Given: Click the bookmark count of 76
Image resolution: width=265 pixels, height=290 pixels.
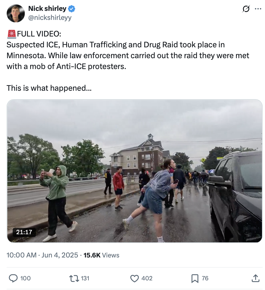Looking at the screenshot, I should tap(206, 278).
